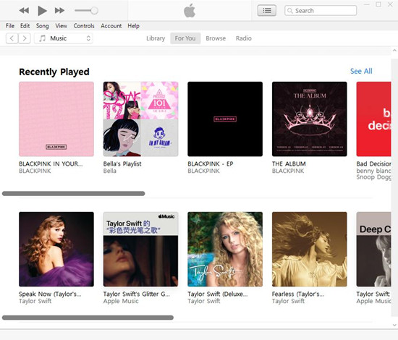398x340 pixels.
Task: Open the Speak Now (Taylor's... album cover
Action: coord(56,249)
